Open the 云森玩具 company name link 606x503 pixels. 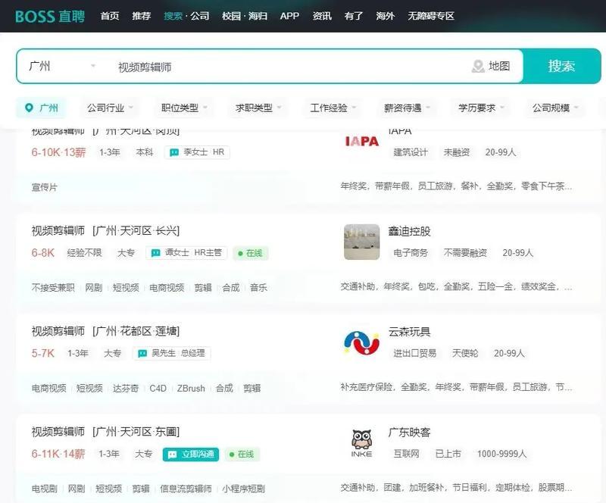point(409,332)
